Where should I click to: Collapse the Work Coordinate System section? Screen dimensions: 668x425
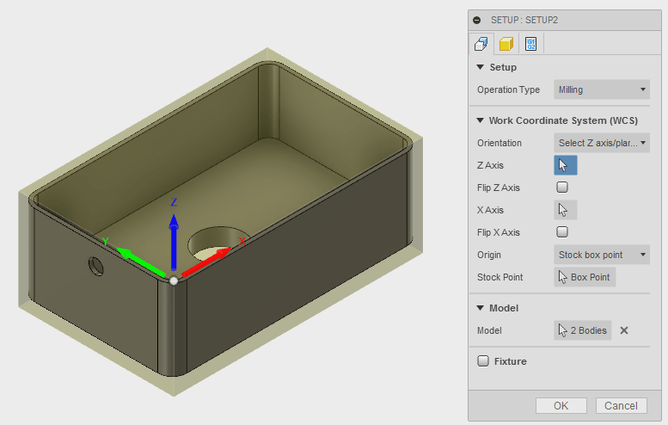click(480, 120)
